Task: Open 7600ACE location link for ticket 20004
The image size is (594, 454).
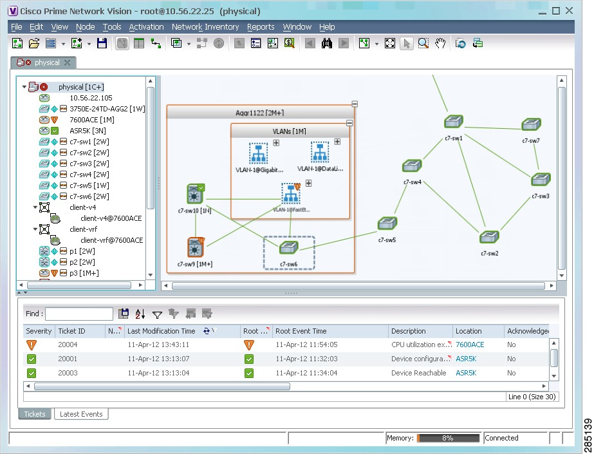Action: (x=470, y=345)
